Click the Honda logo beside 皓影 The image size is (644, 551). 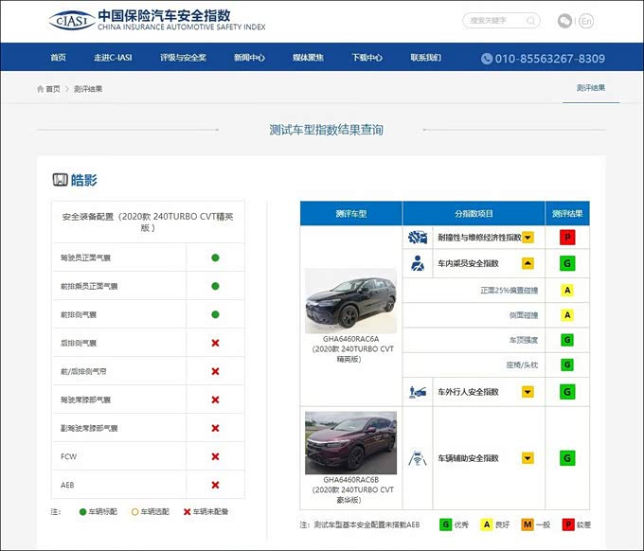60,180
